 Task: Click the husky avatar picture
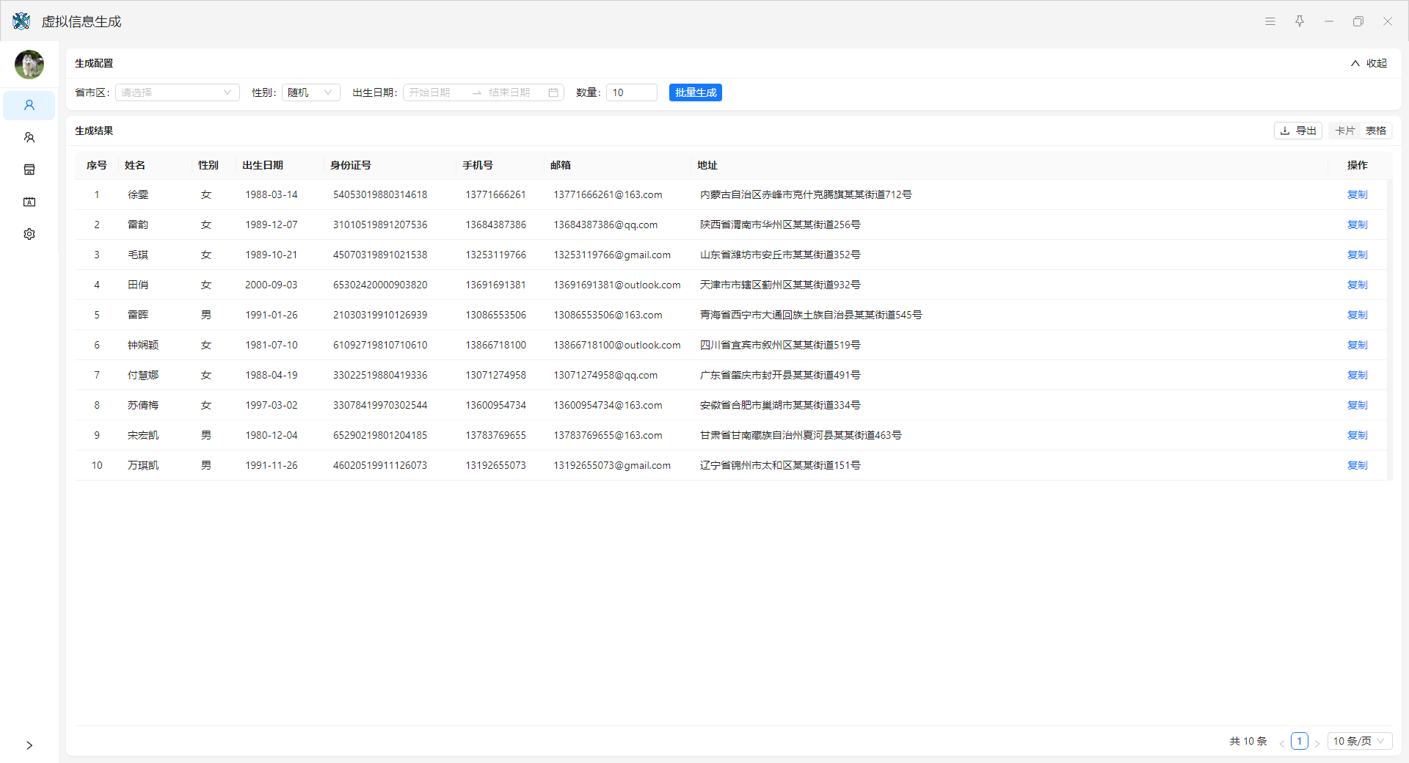[29, 65]
